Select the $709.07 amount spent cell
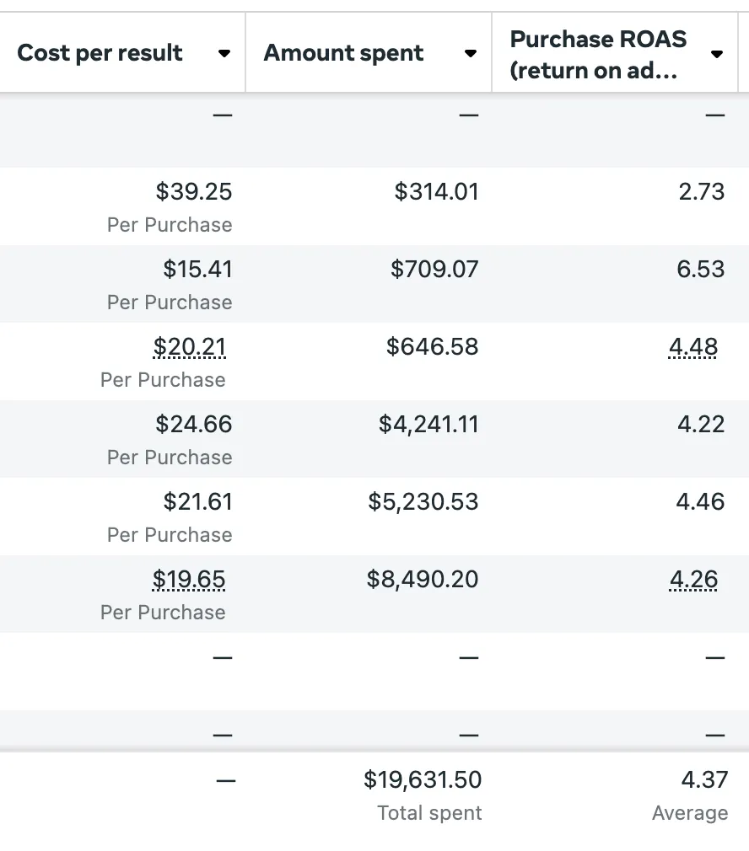This screenshot has width=749, height=851. click(369, 284)
